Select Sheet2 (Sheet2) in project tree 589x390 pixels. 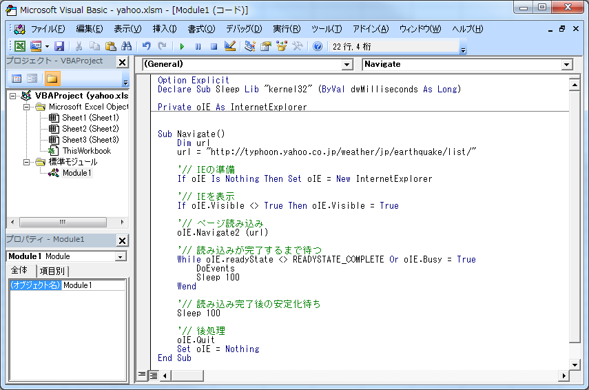coord(90,129)
